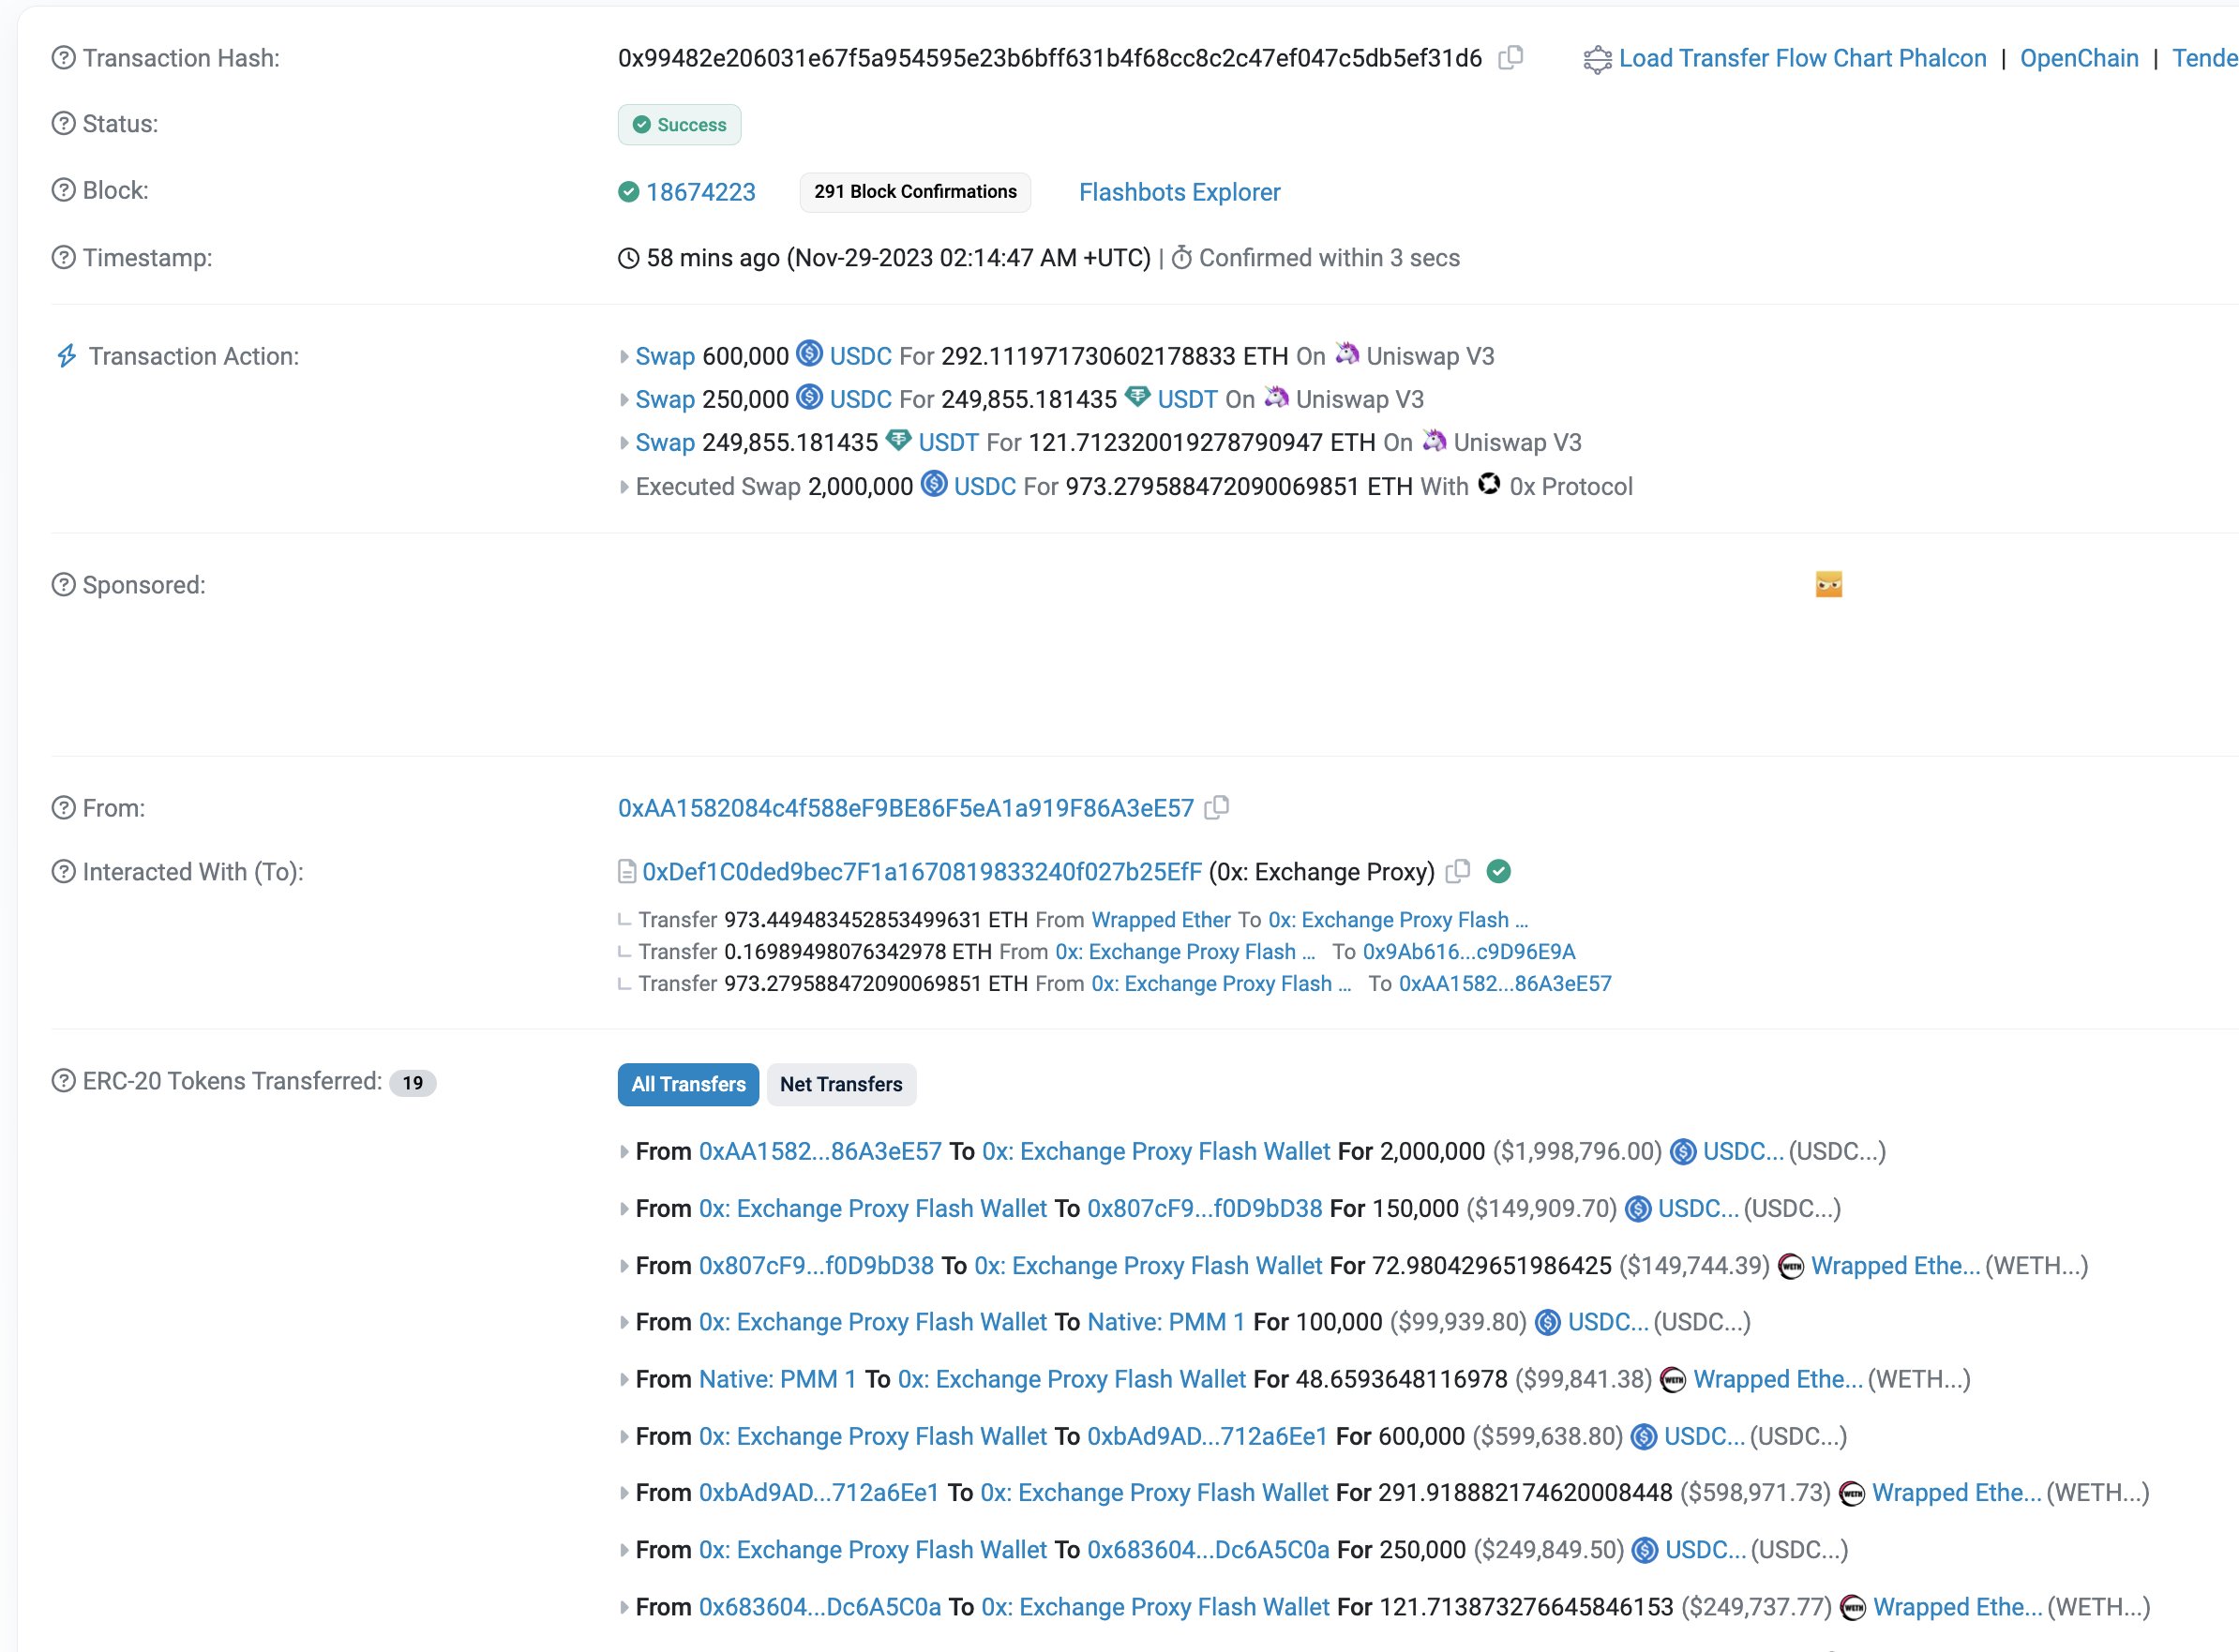This screenshot has height=1652, width=2239.
Task: Expand the Swap 250,000 USDC action row
Action: point(624,400)
